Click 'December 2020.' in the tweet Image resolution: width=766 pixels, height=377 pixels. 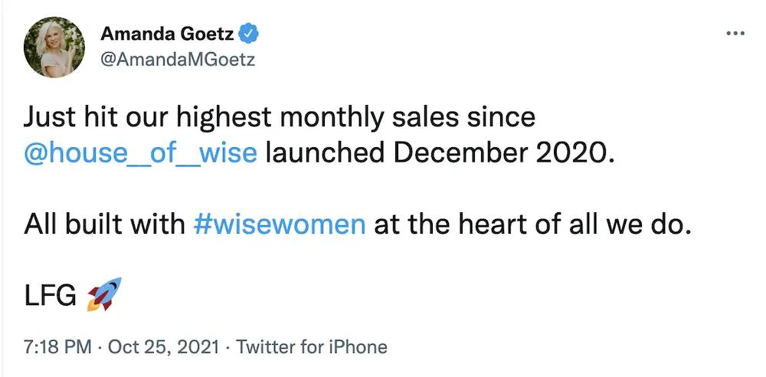coord(504,152)
